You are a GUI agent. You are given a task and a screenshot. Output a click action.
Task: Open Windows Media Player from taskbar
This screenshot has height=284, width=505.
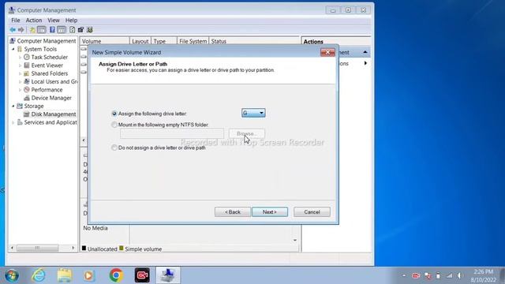89,275
